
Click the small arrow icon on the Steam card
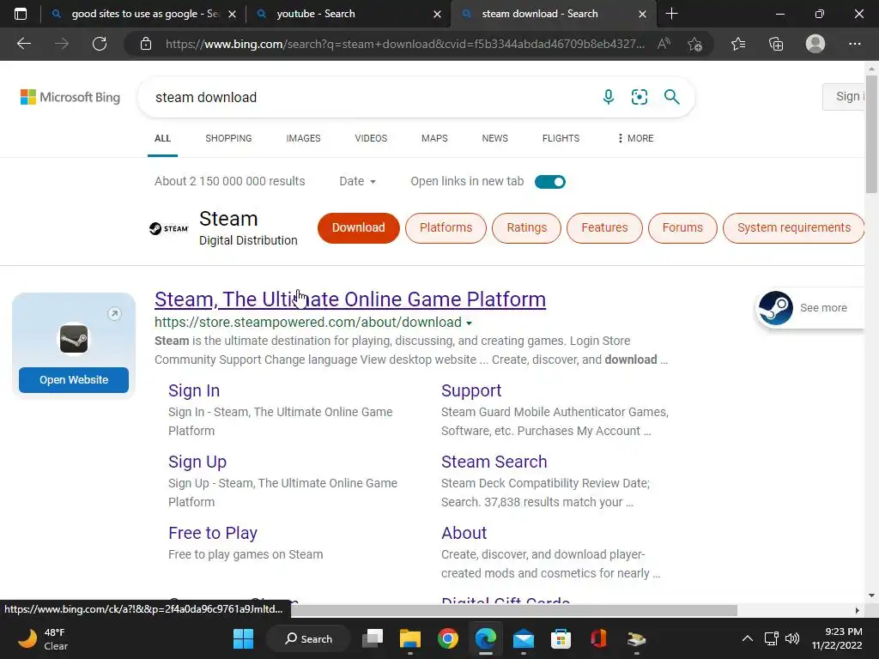(114, 314)
